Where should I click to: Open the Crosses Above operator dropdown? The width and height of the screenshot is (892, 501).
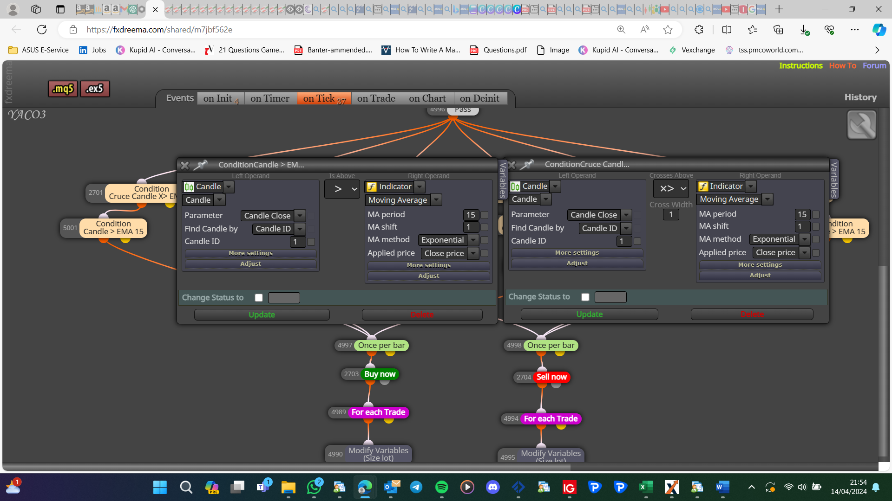pyautogui.click(x=671, y=188)
